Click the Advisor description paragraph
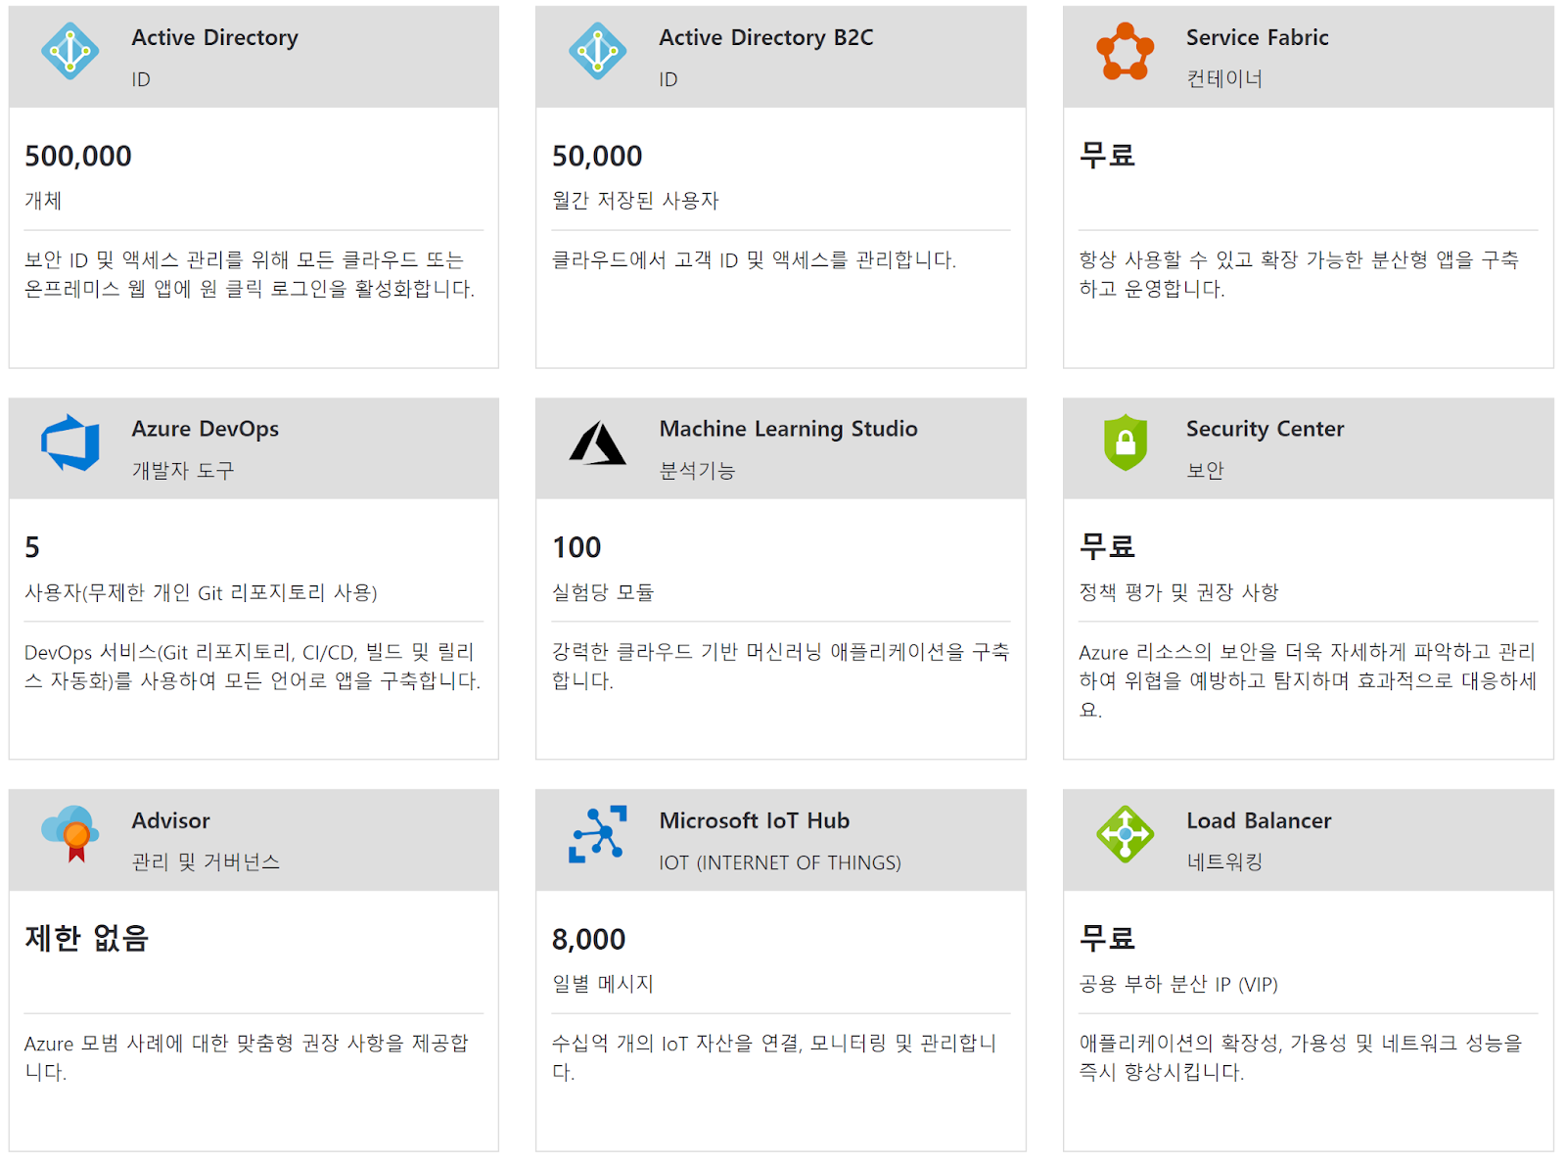Image resolution: width=1566 pixels, height=1163 pixels. [247, 1057]
